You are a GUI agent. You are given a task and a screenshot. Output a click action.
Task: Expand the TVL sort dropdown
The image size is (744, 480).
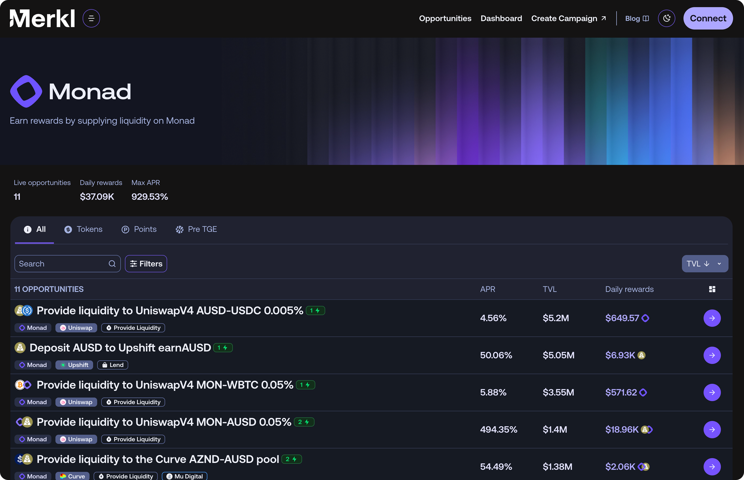coord(719,264)
